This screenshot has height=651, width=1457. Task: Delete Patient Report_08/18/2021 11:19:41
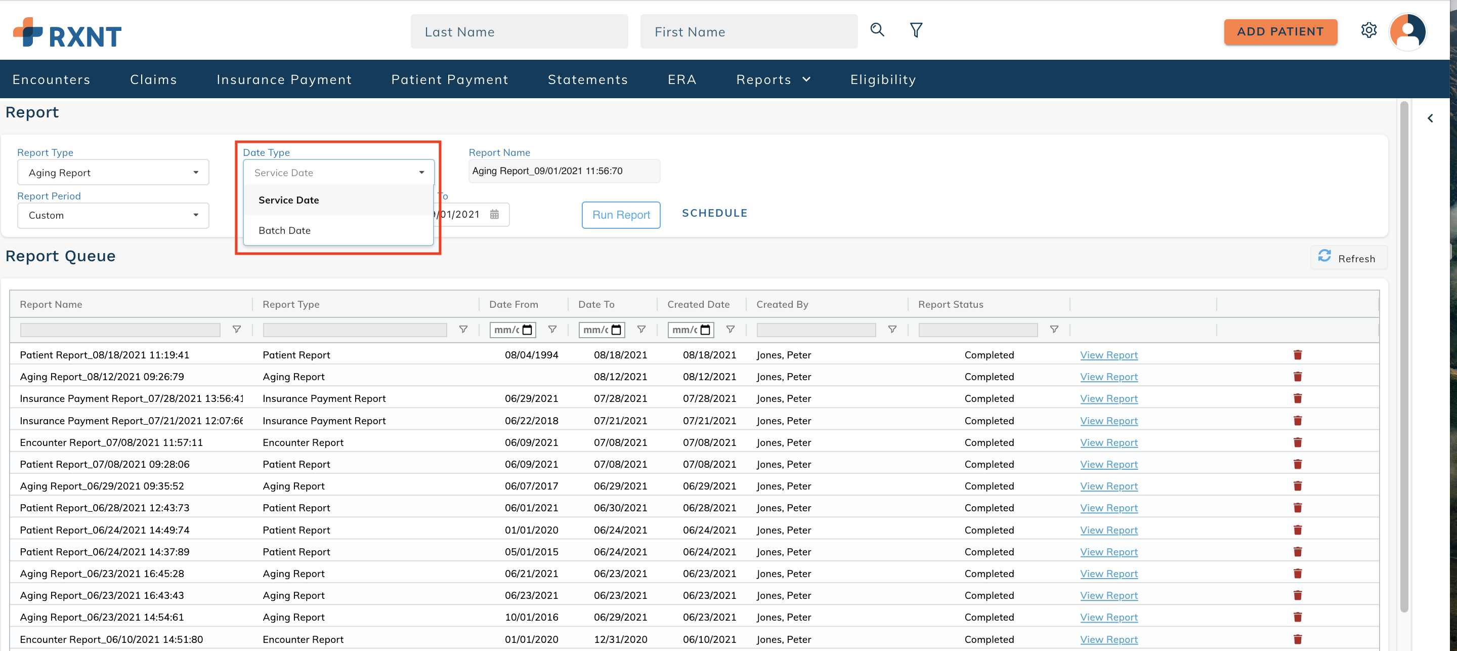tap(1298, 355)
